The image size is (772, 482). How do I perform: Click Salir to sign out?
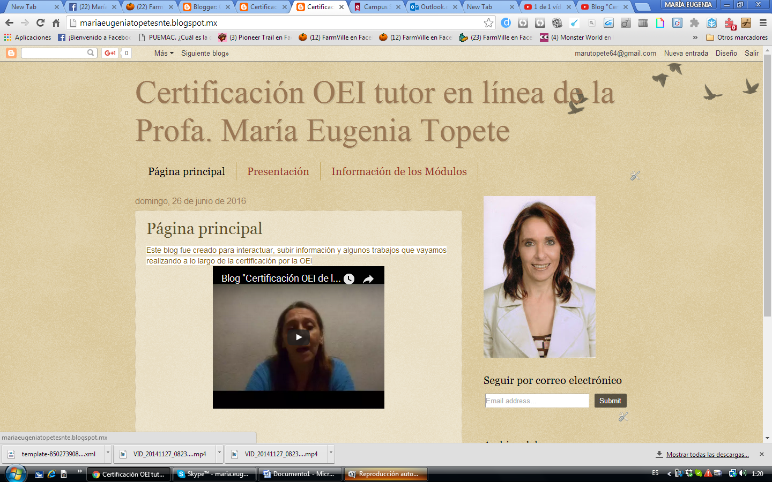click(751, 53)
